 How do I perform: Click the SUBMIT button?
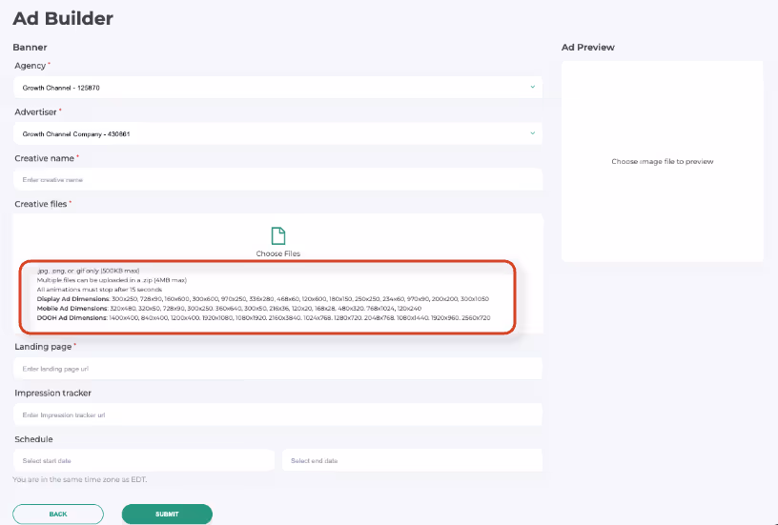tap(167, 515)
